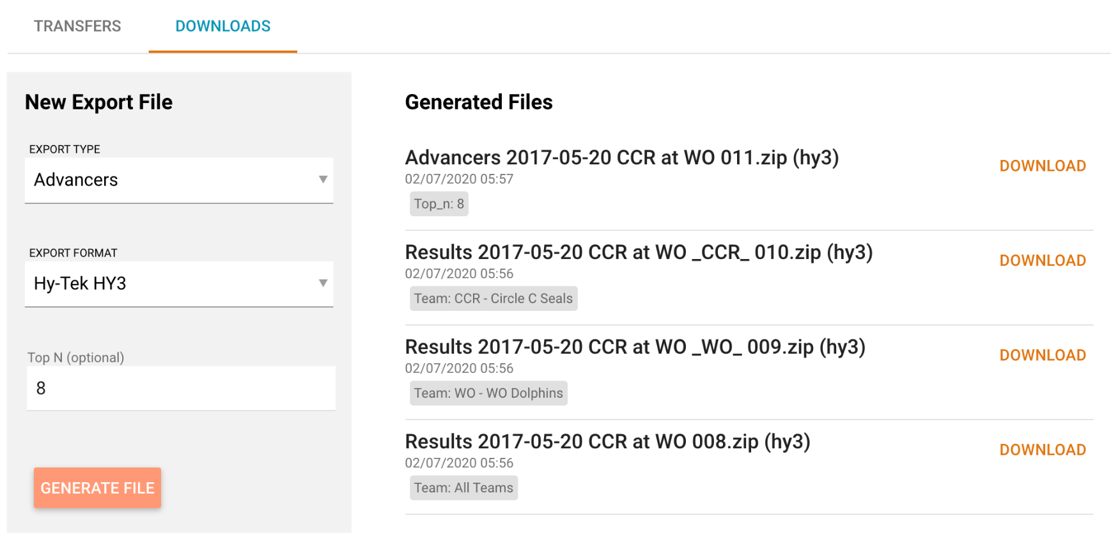Click the Team: All Teams tag

click(x=463, y=488)
